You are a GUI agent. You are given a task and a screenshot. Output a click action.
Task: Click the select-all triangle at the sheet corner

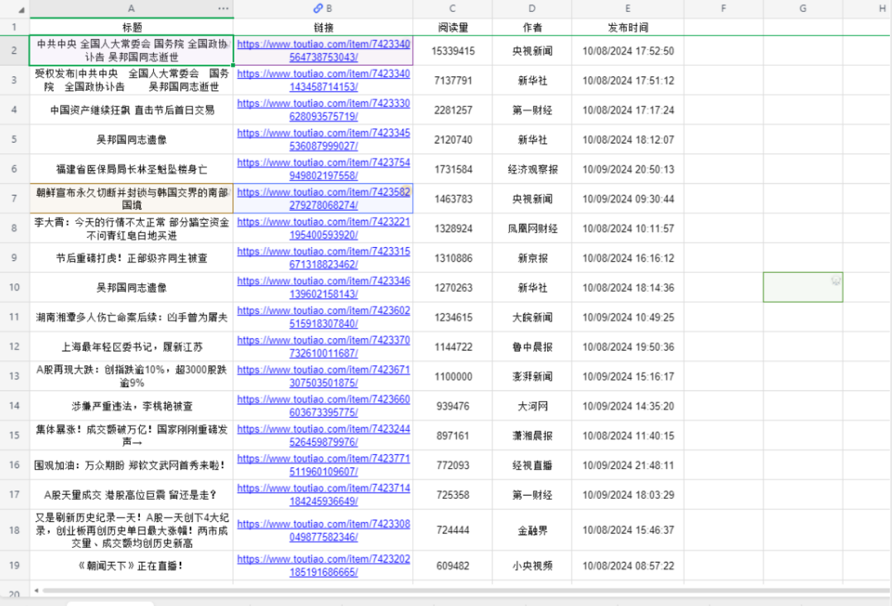click(21, 8)
